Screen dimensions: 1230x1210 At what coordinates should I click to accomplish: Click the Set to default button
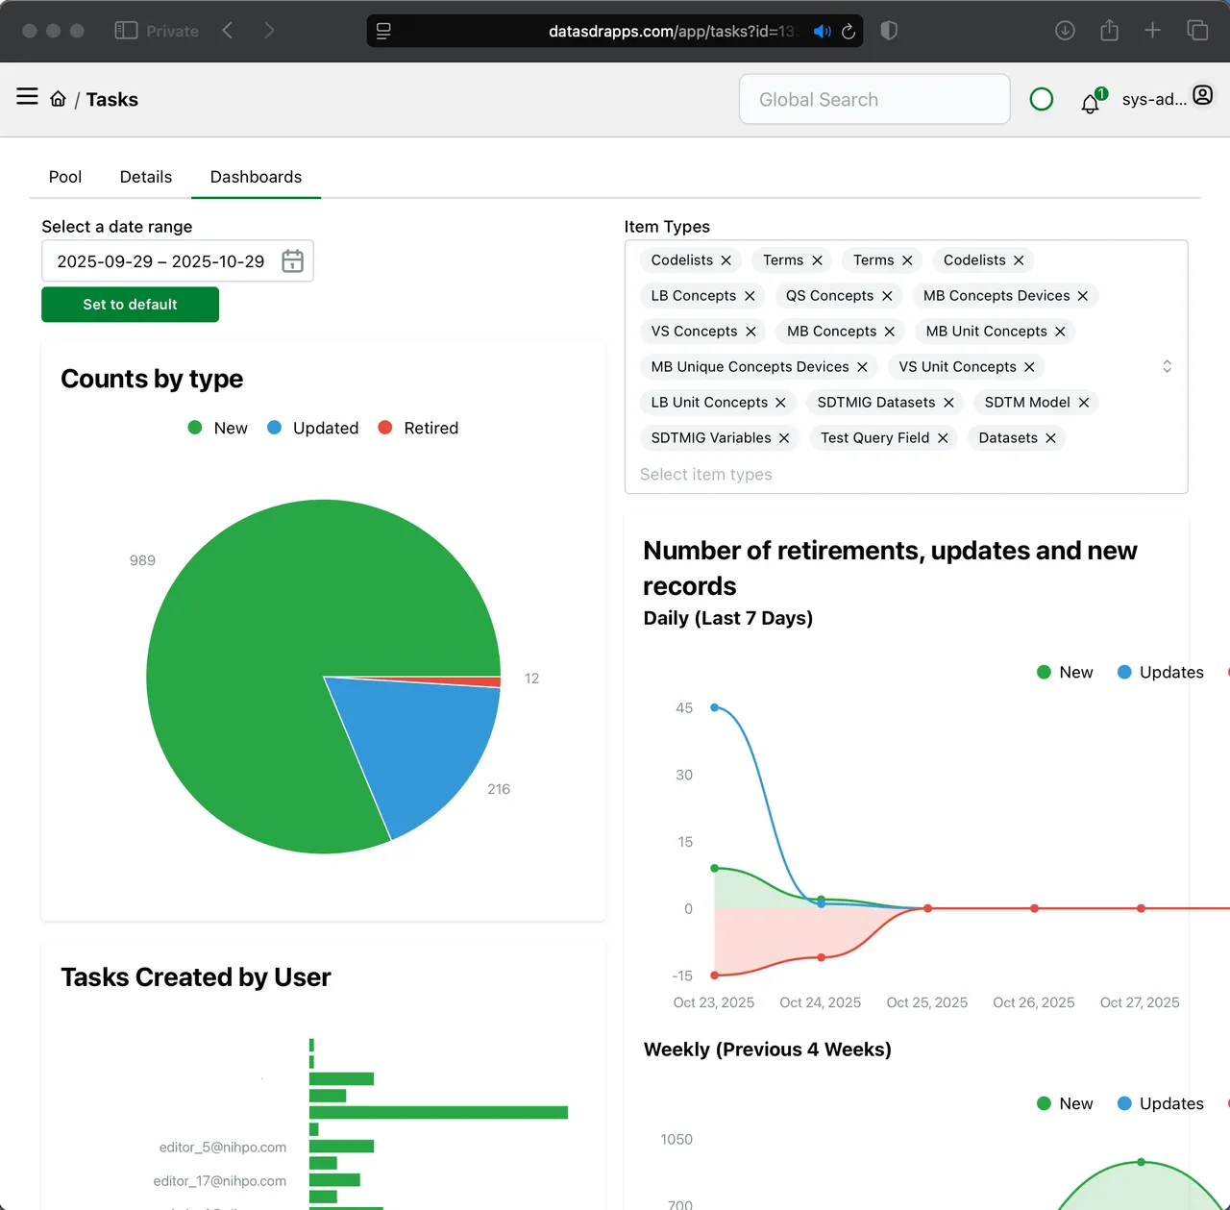click(130, 305)
